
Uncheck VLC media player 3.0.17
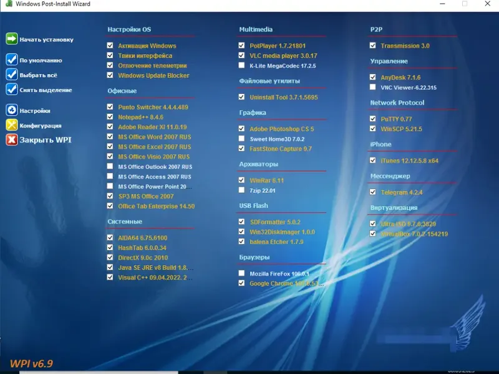pyautogui.click(x=241, y=55)
